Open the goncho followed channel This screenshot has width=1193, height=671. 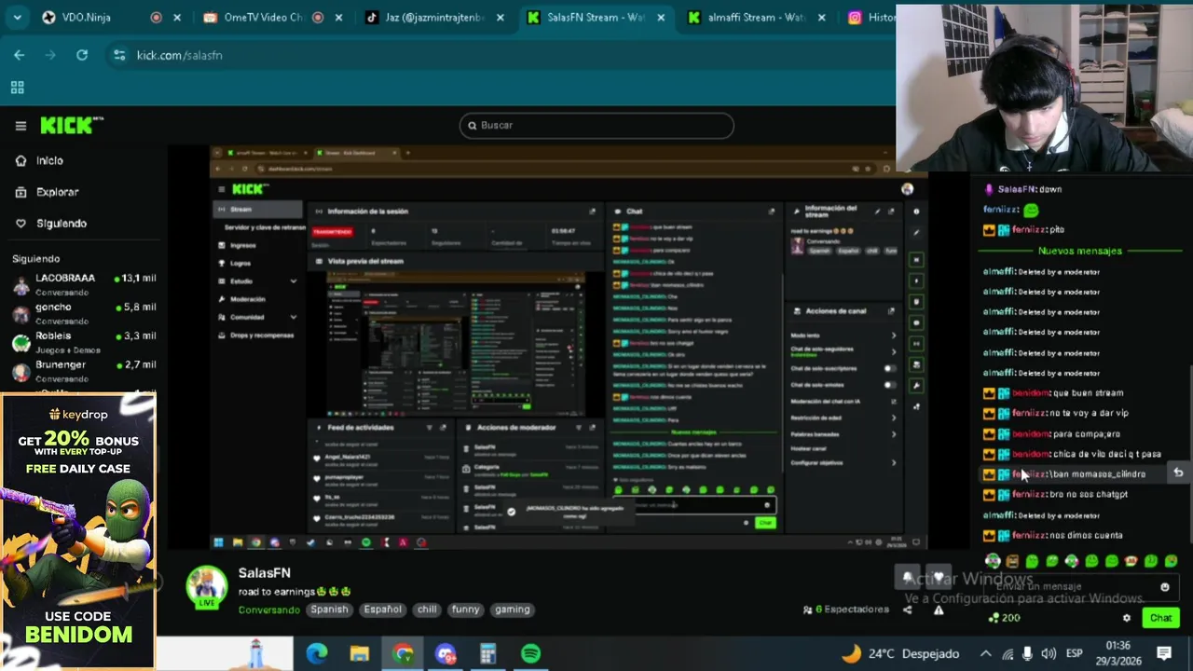pos(84,313)
